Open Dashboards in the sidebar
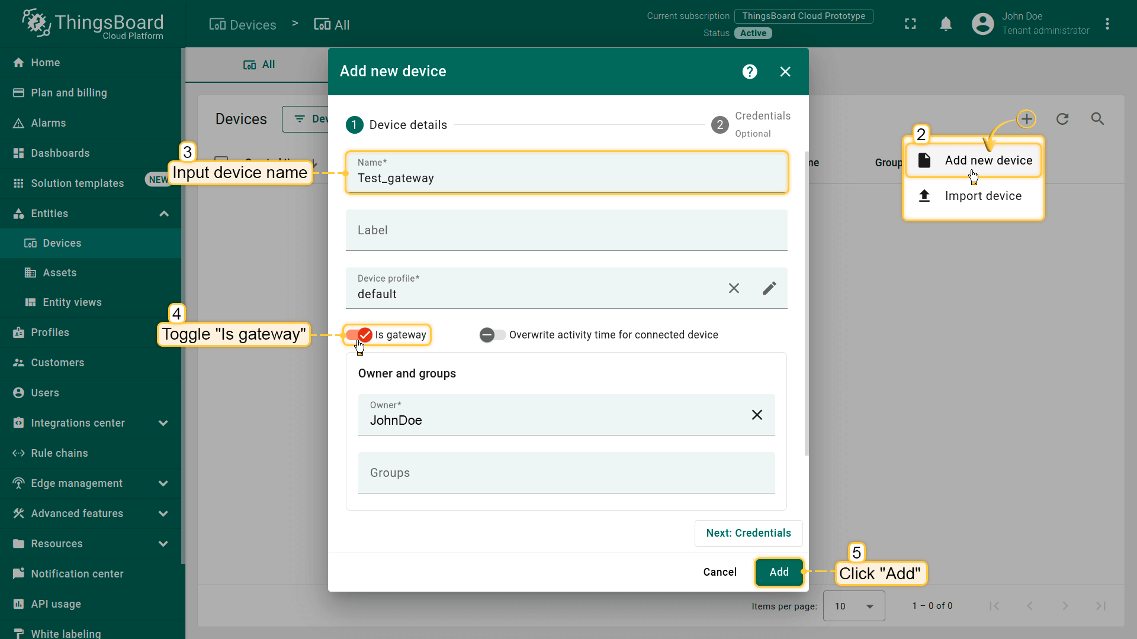 (60, 153)
